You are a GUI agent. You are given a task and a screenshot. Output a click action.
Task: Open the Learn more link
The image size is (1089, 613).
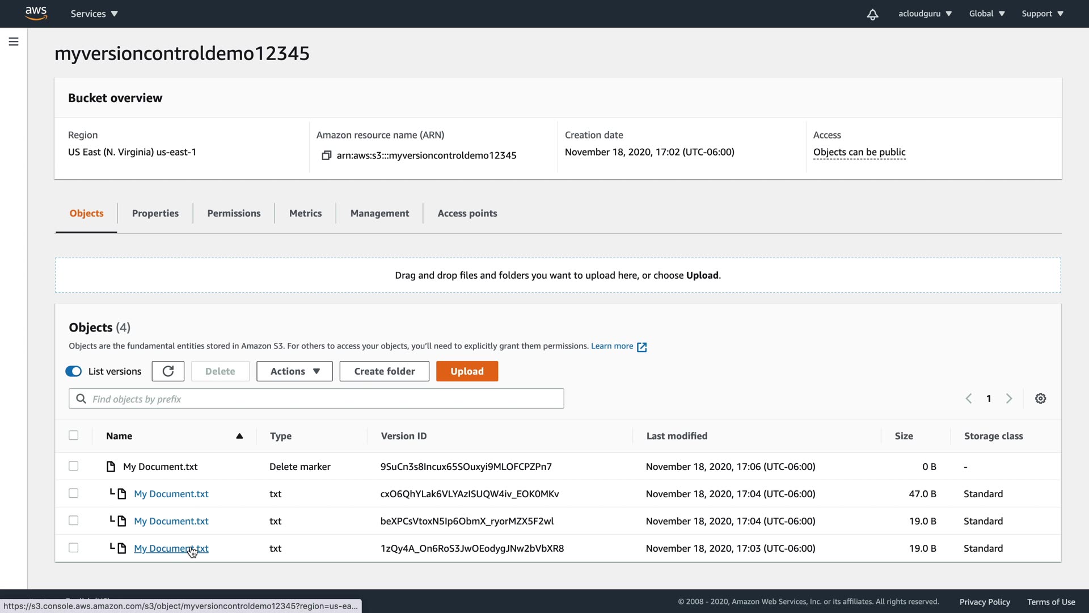pos(612,346)
